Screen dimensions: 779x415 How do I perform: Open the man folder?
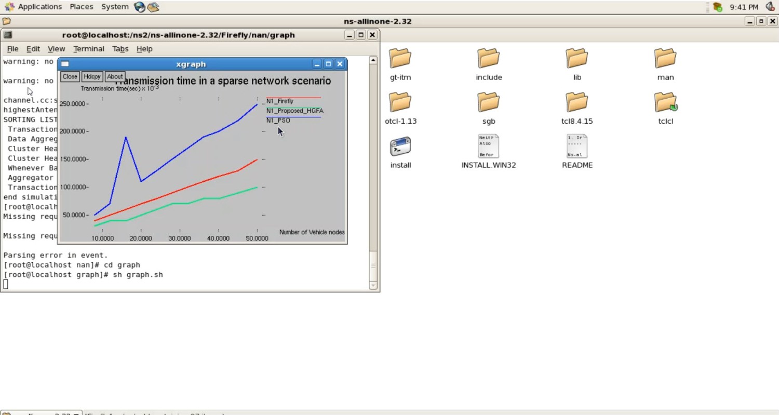665,58
